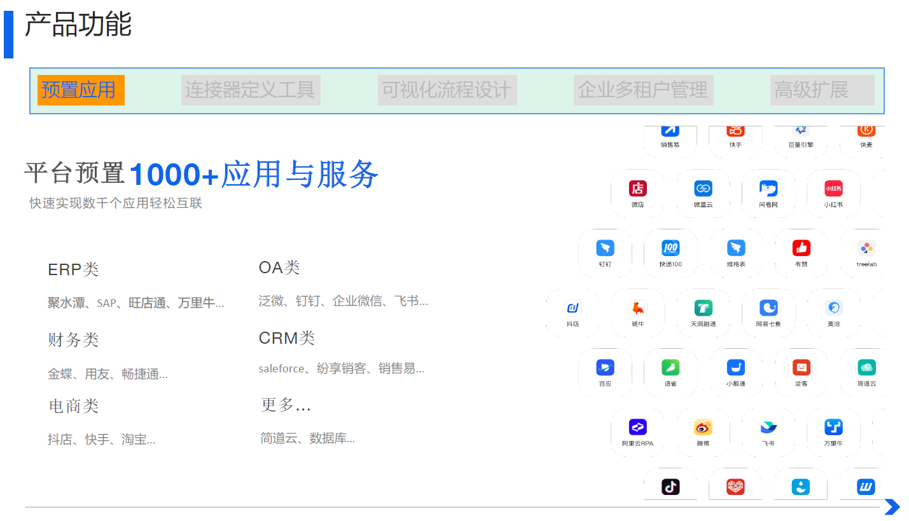The width and height of the screenshot is (909, 521).
Task: Open the 预置应用 tab
Action: 81,90
